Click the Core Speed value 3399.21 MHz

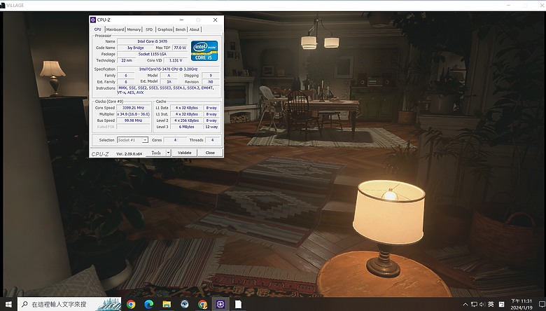click(134, 108)
